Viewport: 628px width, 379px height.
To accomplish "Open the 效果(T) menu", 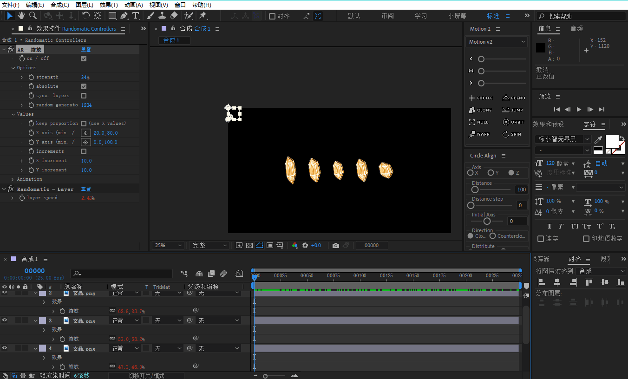I will click(x=109, y=5).
